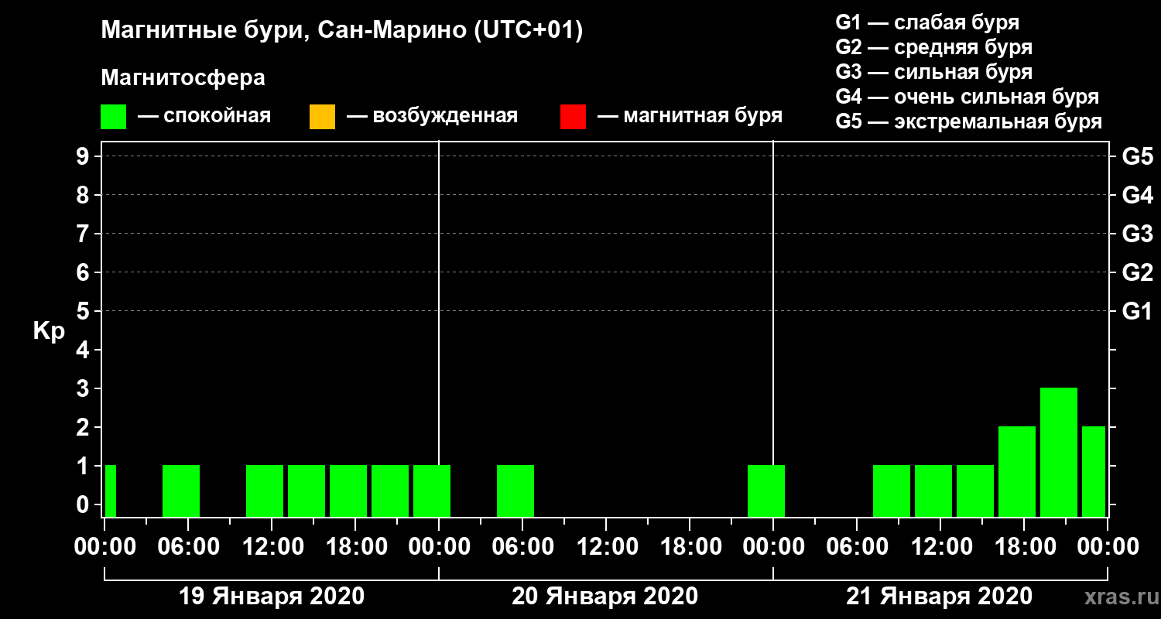This screenshot has width=1161, height=619.
Task: Click 'G5 — экстремальная буря' description
Action: tap(969, 122)
